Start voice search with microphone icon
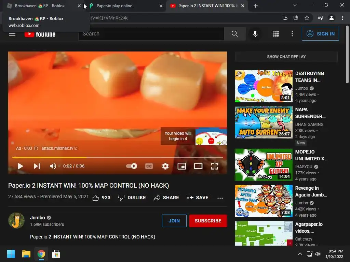This screenshot has height=262, width=350. click(x=255, y=34)
